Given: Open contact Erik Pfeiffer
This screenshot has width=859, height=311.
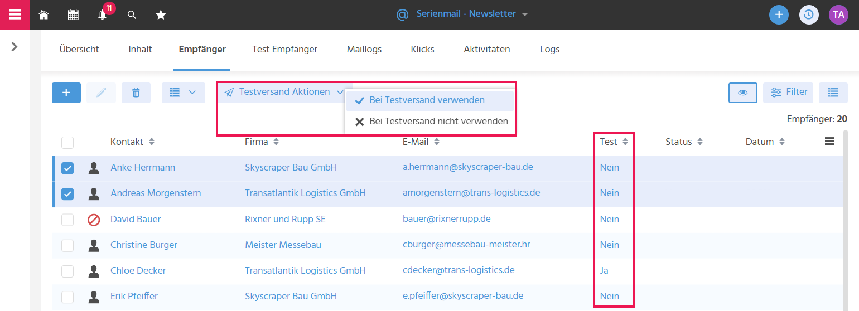Looking at the screenshot, I should coord(134,296).
